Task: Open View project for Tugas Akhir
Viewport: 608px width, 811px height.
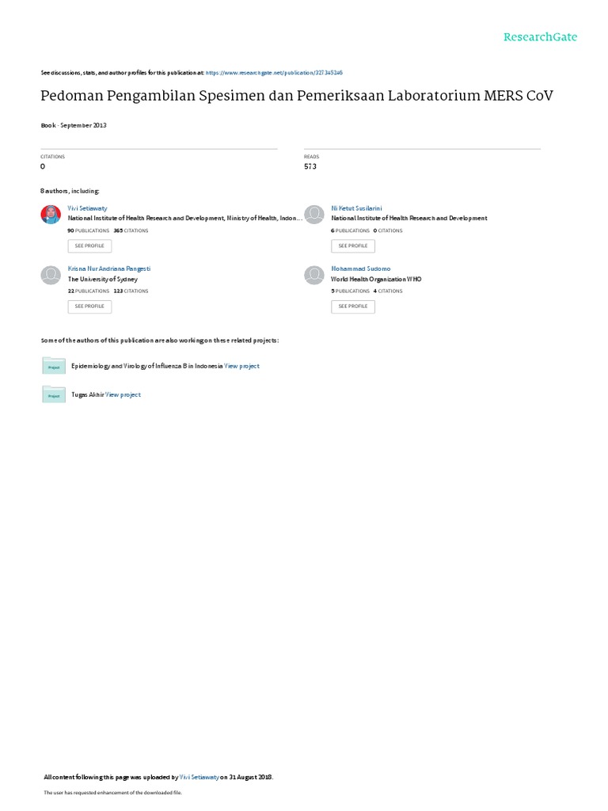Action: [x=123, y=394]
